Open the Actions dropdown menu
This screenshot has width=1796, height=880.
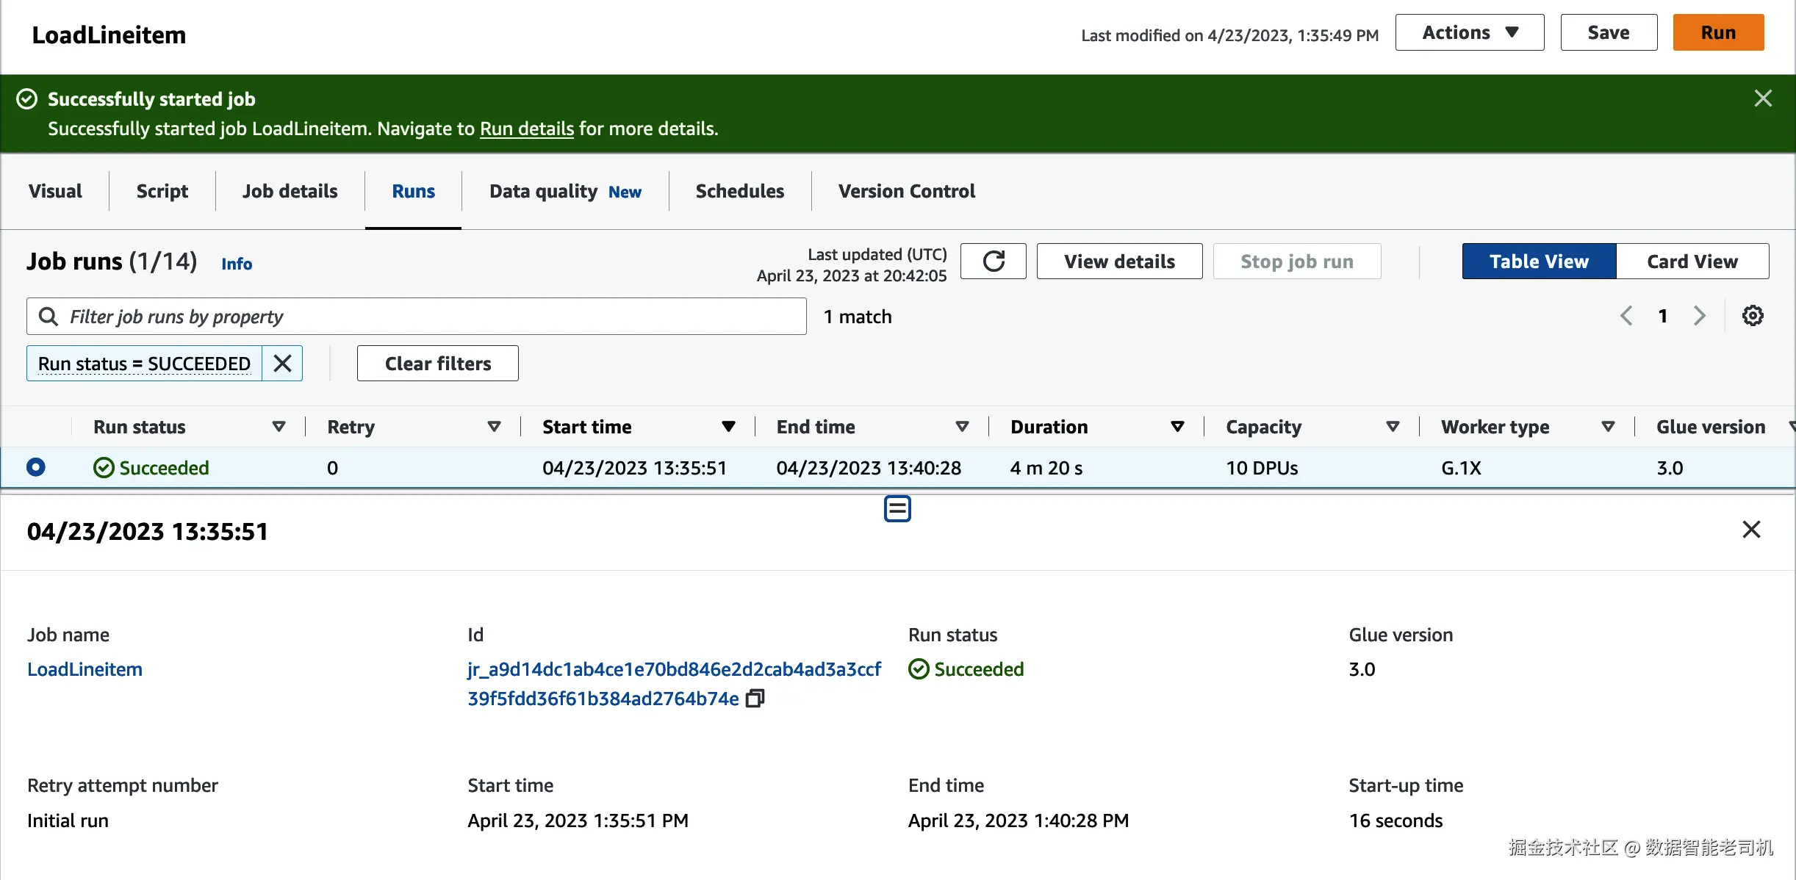[x=1469, y=32]
